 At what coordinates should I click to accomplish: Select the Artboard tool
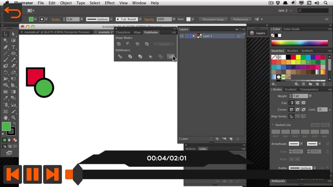[x=5, y=111]
